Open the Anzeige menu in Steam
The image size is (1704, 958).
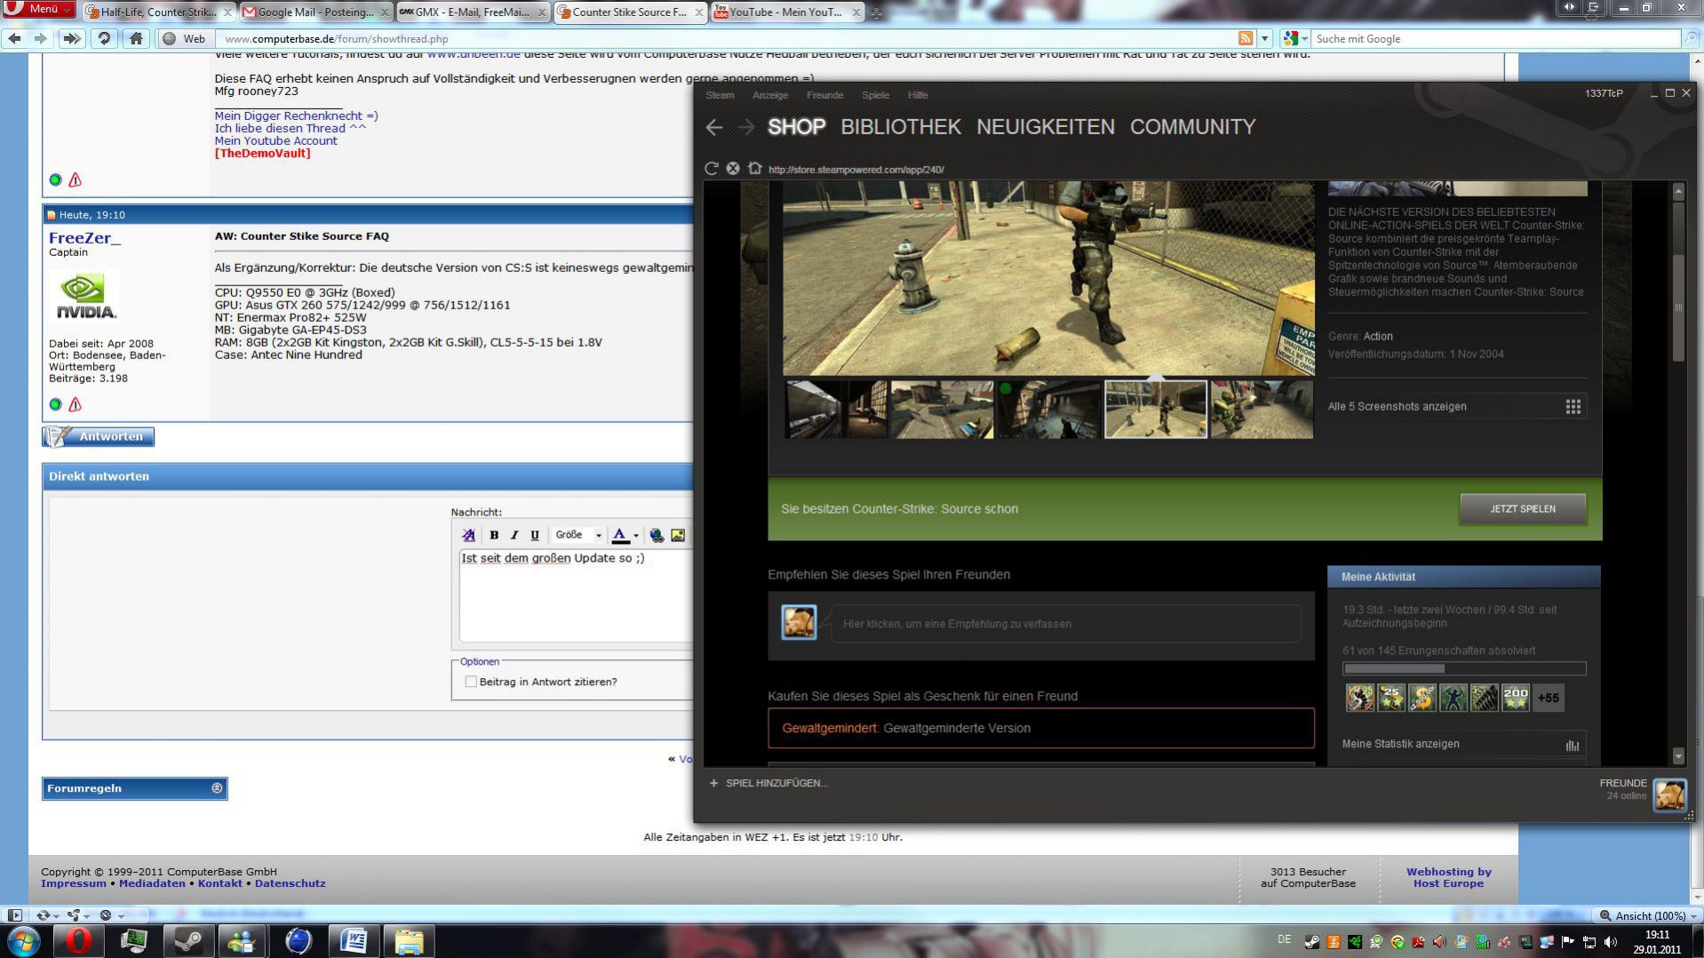click(x=770, y=95)
